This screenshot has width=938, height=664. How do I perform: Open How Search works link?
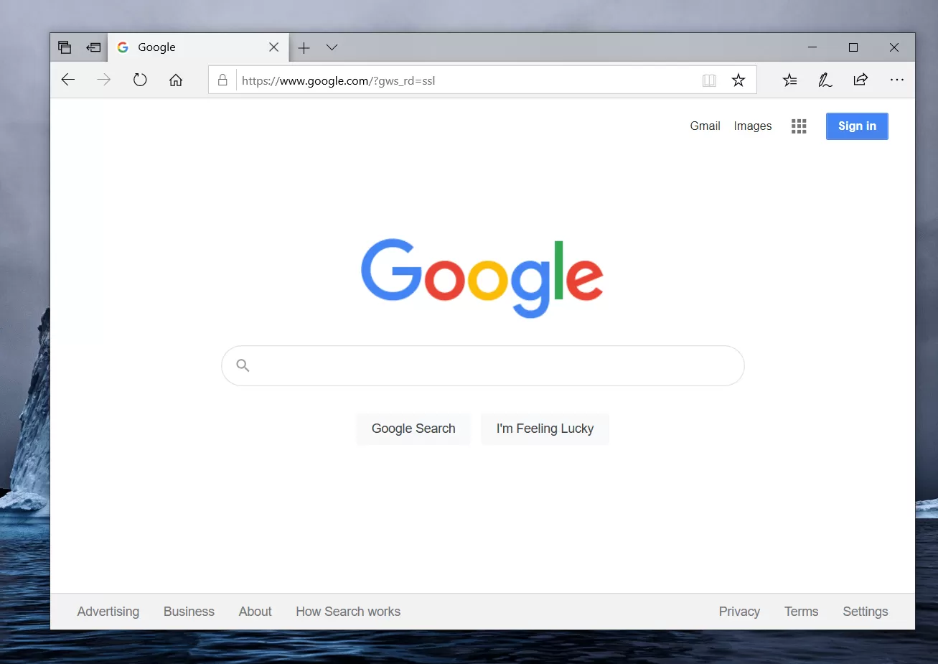pyautogui.click(x=348, y=612)
